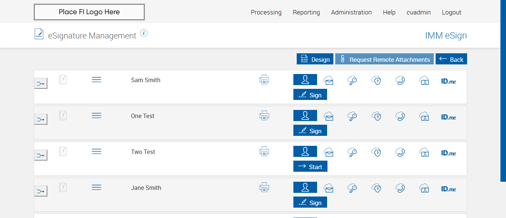Click the cloud shield question icon for Two Test
Screen dimensions: 506x218
coord(376,152)
